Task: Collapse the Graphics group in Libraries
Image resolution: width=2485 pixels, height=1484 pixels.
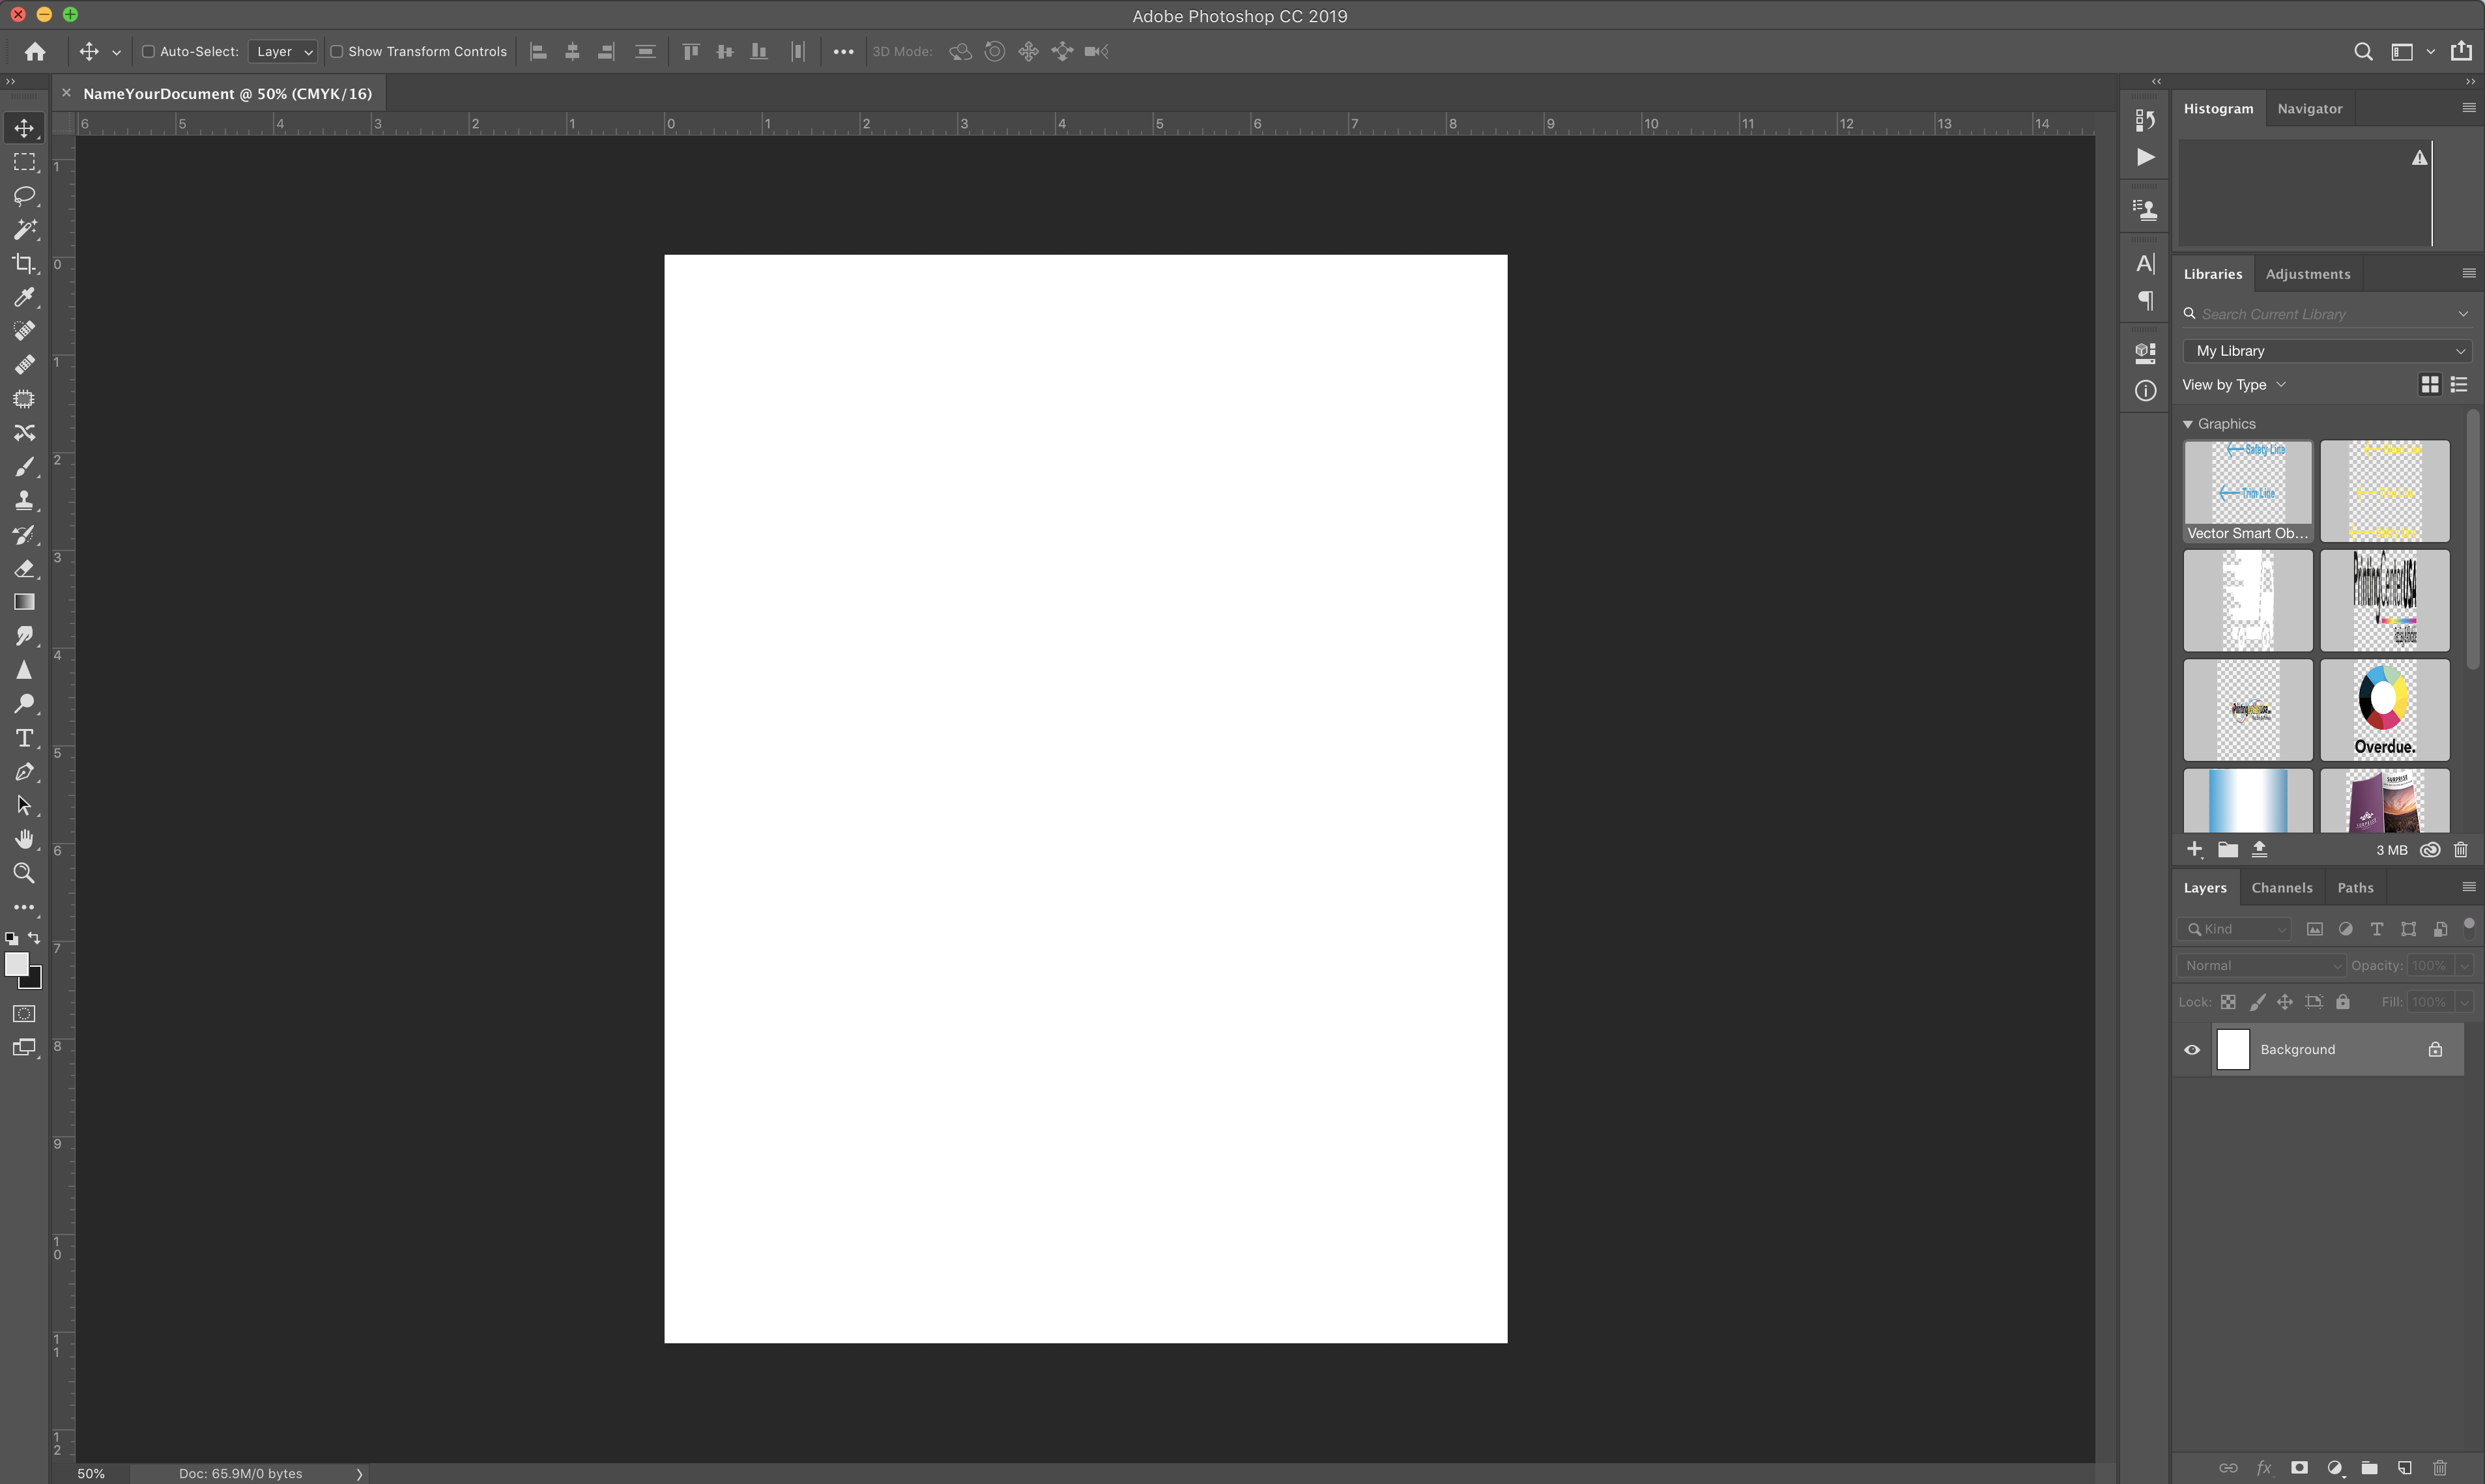Action: pyautogui.click(x=2188, y=423)
